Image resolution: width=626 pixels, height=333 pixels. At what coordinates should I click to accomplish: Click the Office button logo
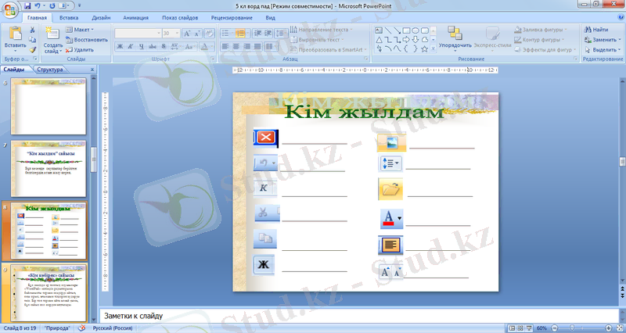coord(10,9)
